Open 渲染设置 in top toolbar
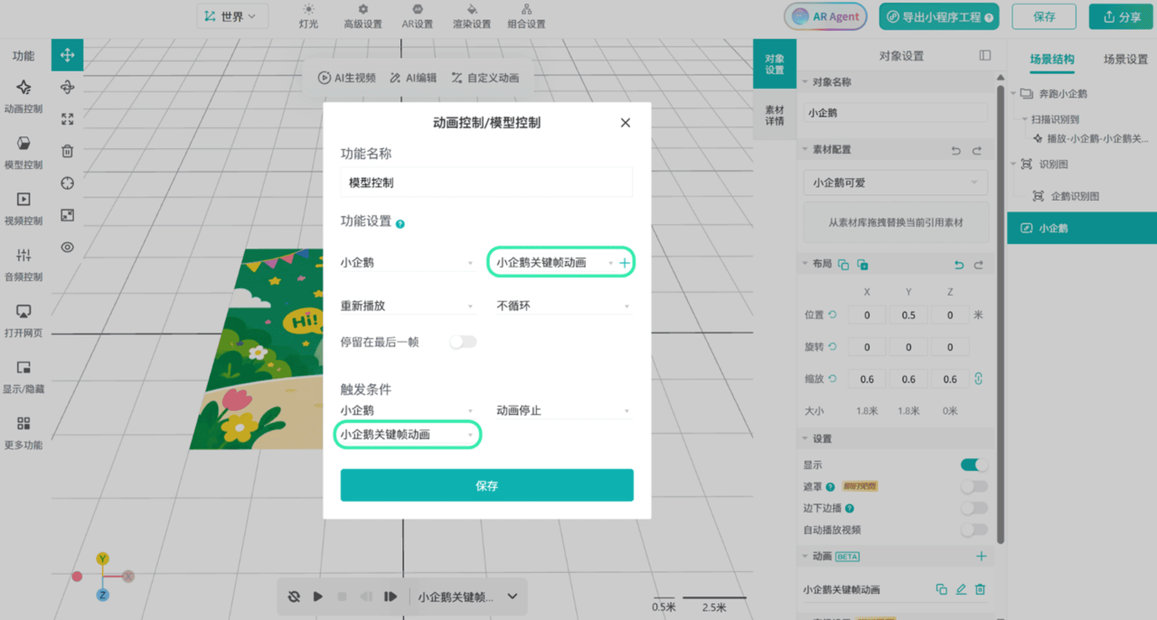This screenshot has height=620, width=1157. 472,16
